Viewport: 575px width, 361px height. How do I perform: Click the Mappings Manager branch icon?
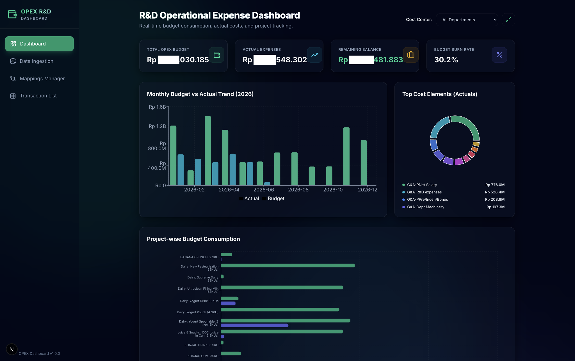point(13,79)
